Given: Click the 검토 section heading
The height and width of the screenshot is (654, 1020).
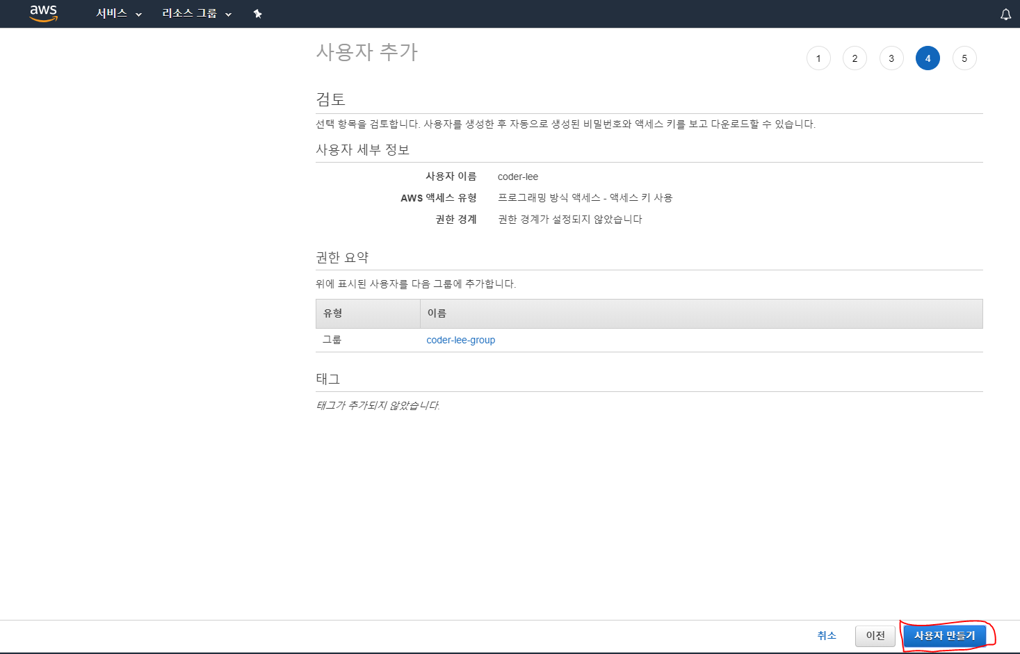Looking at the screenshot, I should coord(331,99).
